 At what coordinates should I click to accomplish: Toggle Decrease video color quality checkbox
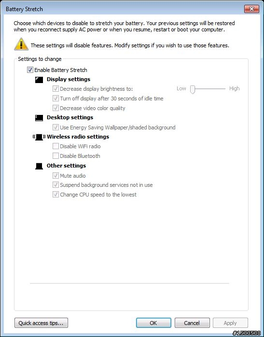coord(56,108)
